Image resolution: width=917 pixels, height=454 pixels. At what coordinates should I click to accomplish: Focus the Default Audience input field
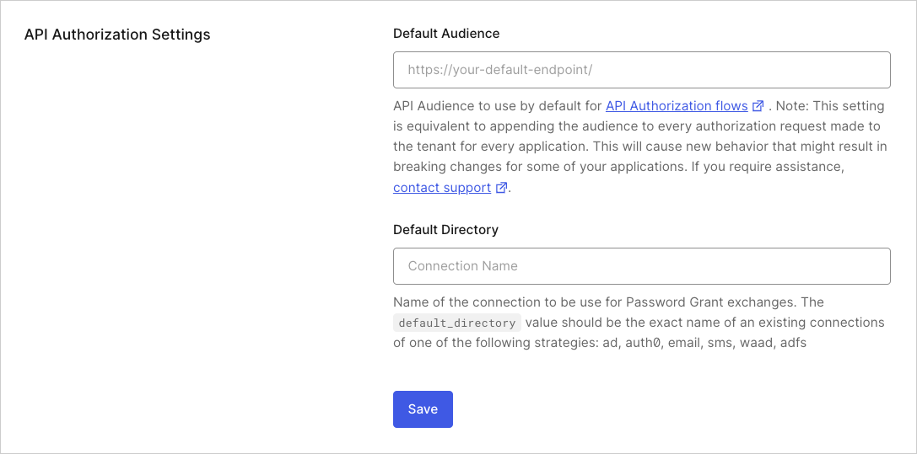[x=641, y=70]
